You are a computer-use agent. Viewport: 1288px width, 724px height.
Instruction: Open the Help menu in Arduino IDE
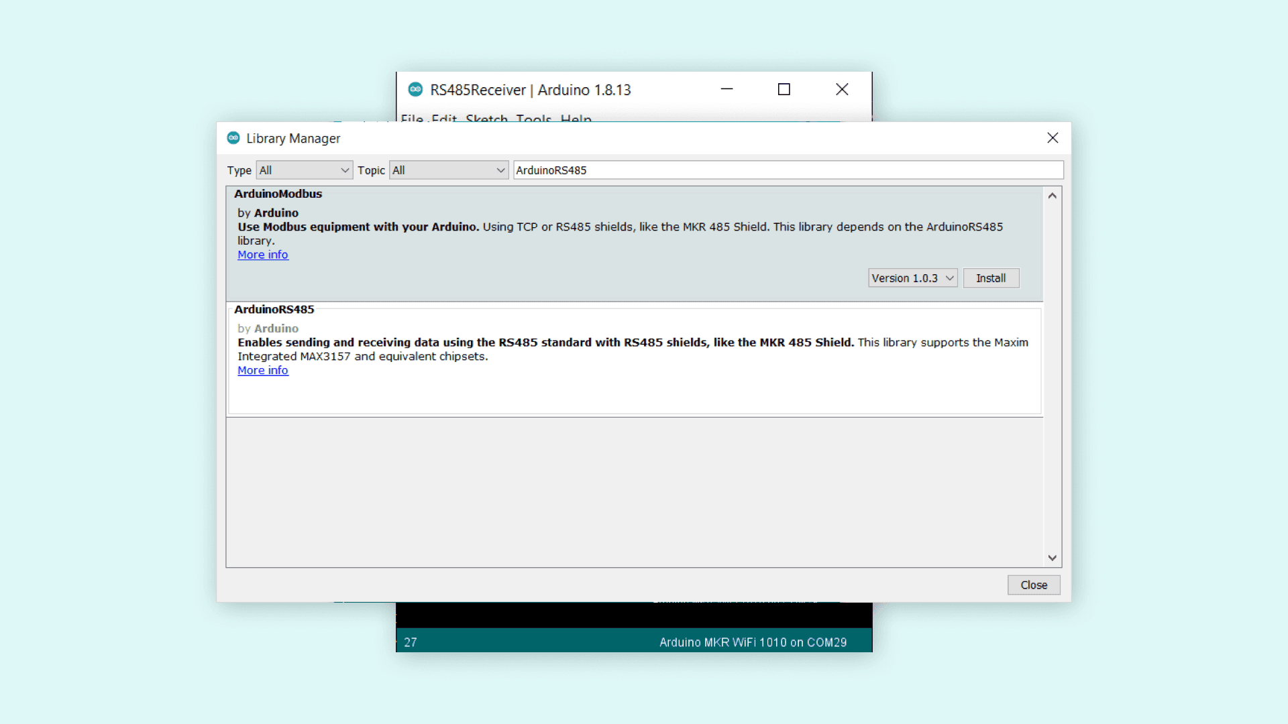point(576,119)
